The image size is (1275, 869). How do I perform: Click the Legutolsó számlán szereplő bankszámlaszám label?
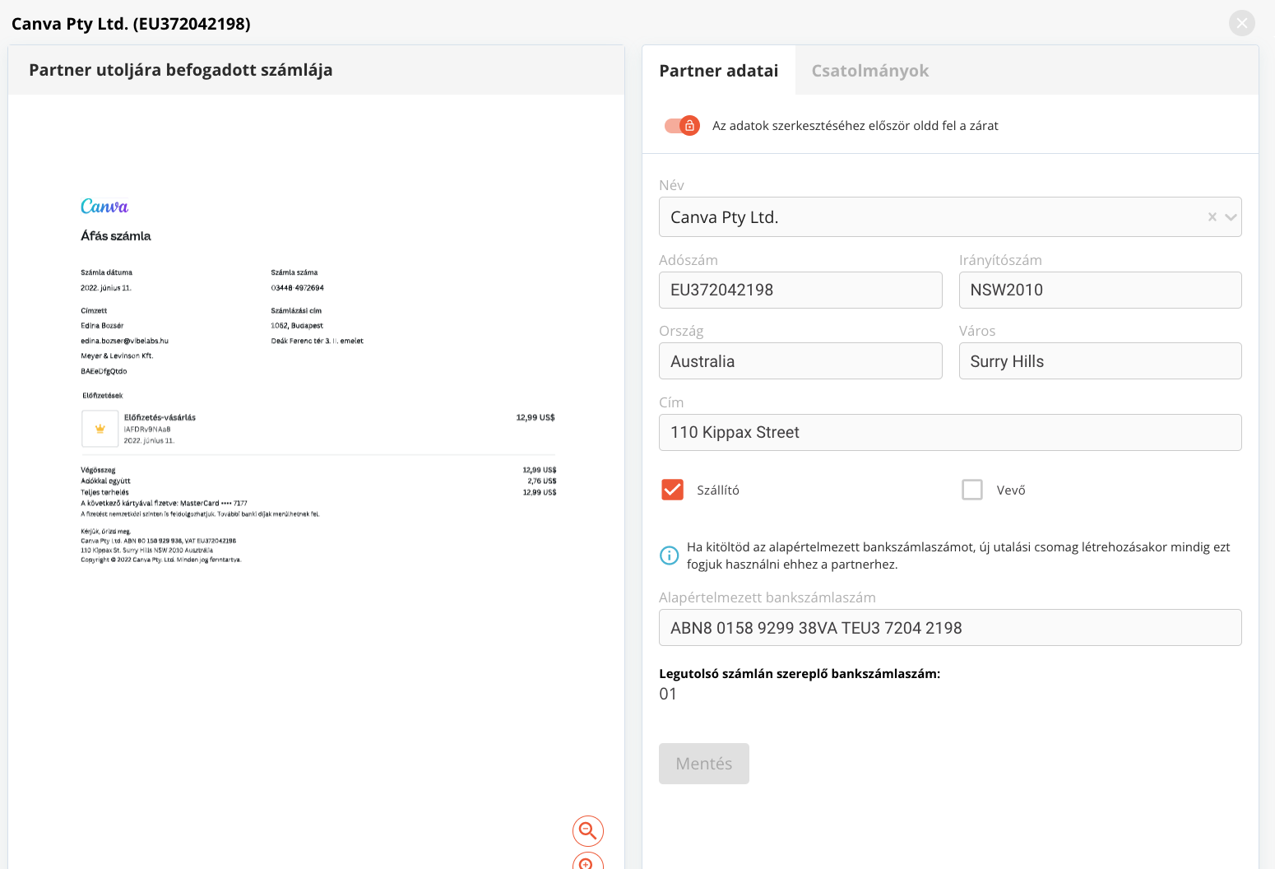pyautogui.click(x=800, y=673)
